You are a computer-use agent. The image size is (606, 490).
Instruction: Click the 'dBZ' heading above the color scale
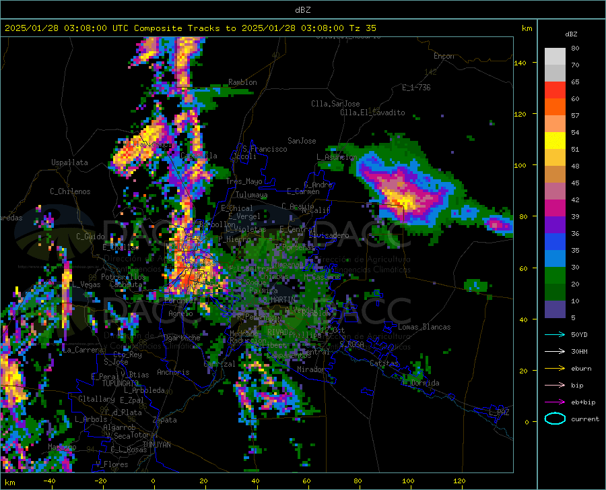coord(571,34)
